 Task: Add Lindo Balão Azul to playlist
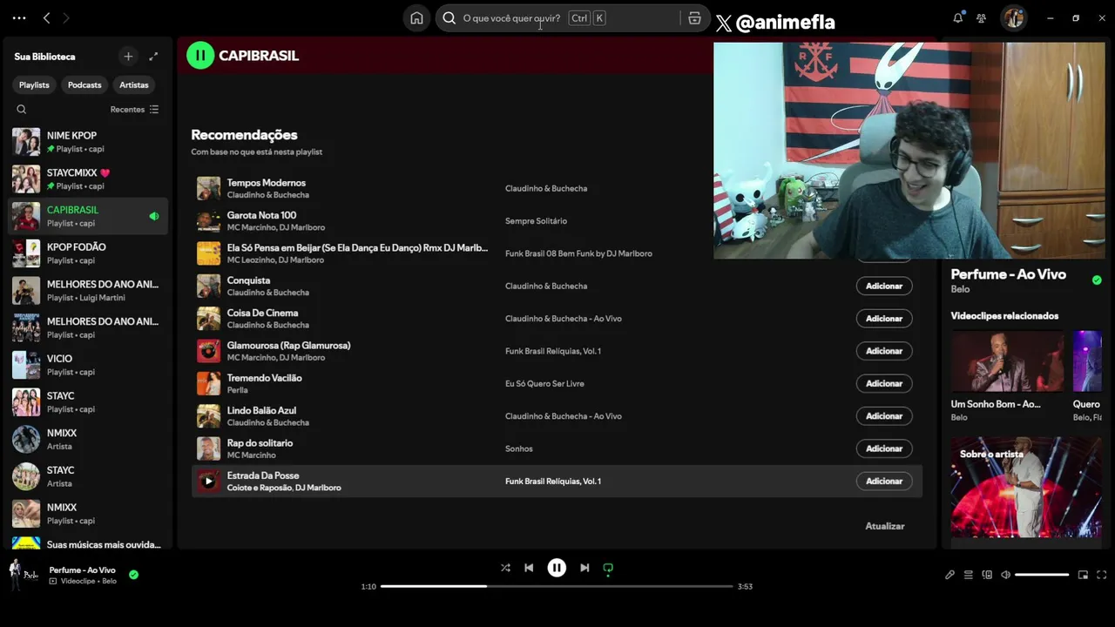(884, 416)
